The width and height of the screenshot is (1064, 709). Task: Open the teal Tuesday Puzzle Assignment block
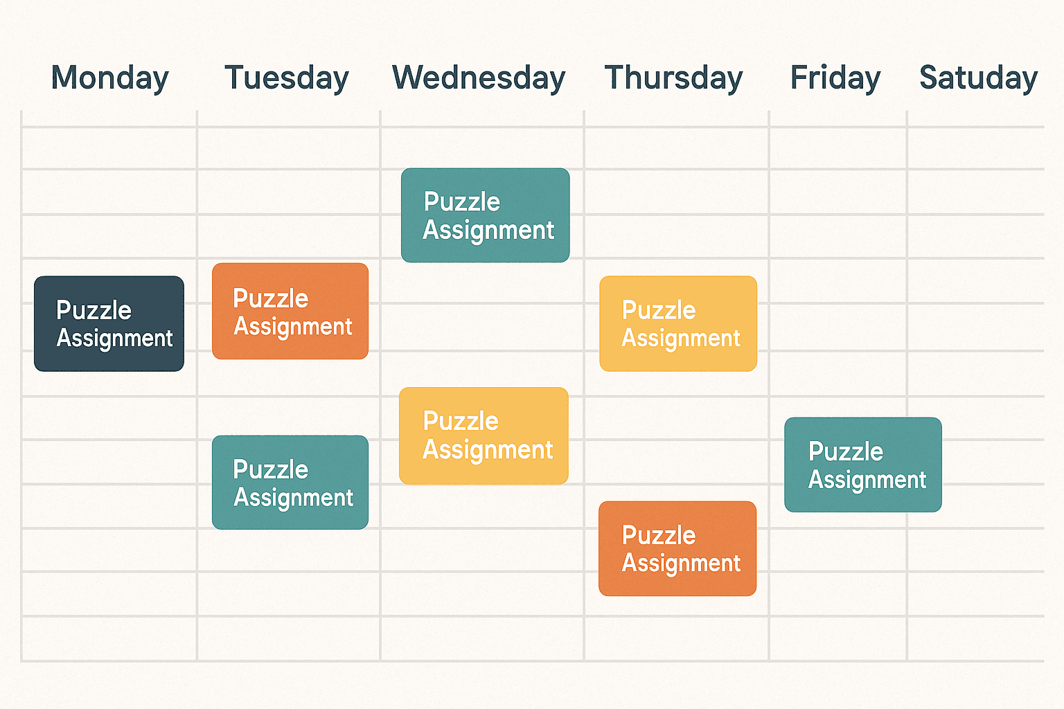click(290, 483)
